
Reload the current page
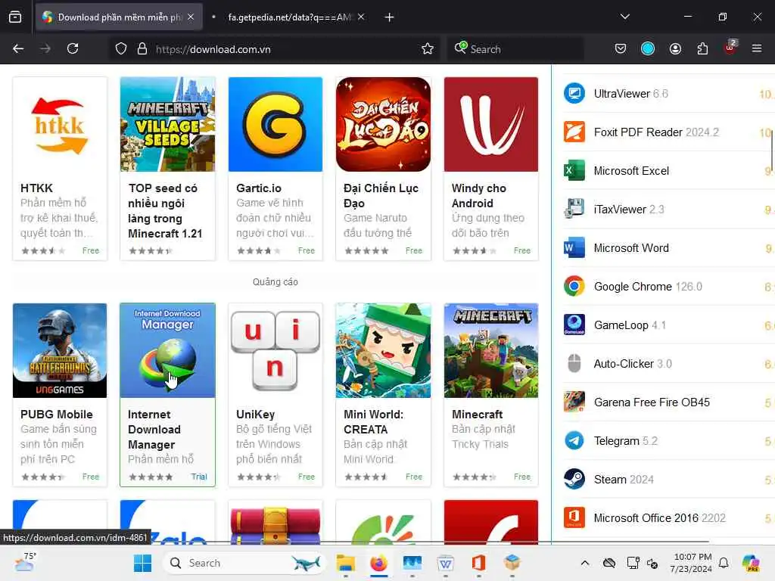point(73,49)
